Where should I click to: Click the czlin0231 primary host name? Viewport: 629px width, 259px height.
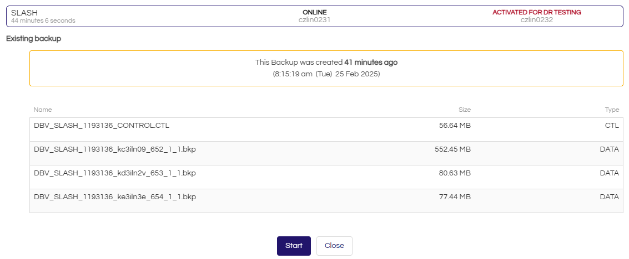(x=314, y=20)
